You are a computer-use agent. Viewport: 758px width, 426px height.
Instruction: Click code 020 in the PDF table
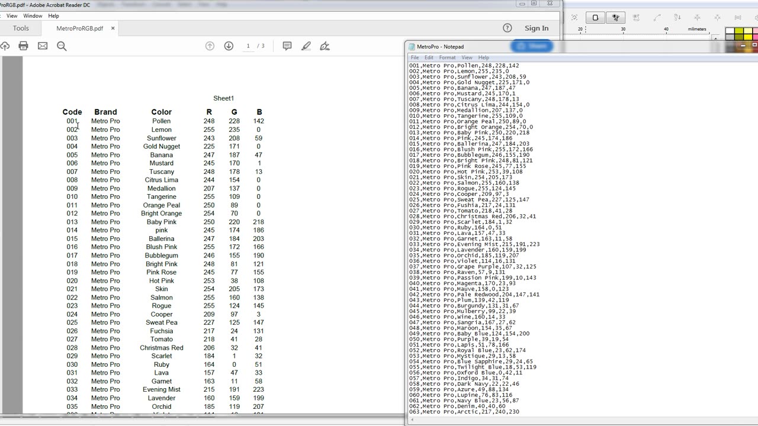[x=72, y=281]
